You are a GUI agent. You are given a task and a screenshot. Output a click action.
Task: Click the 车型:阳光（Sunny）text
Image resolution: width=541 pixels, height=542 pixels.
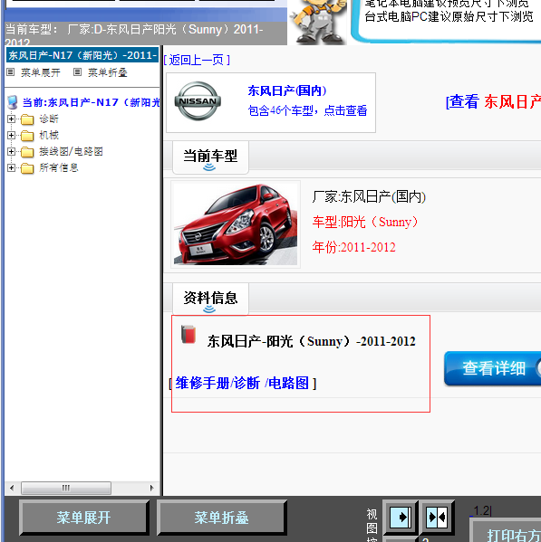(365, 222)
